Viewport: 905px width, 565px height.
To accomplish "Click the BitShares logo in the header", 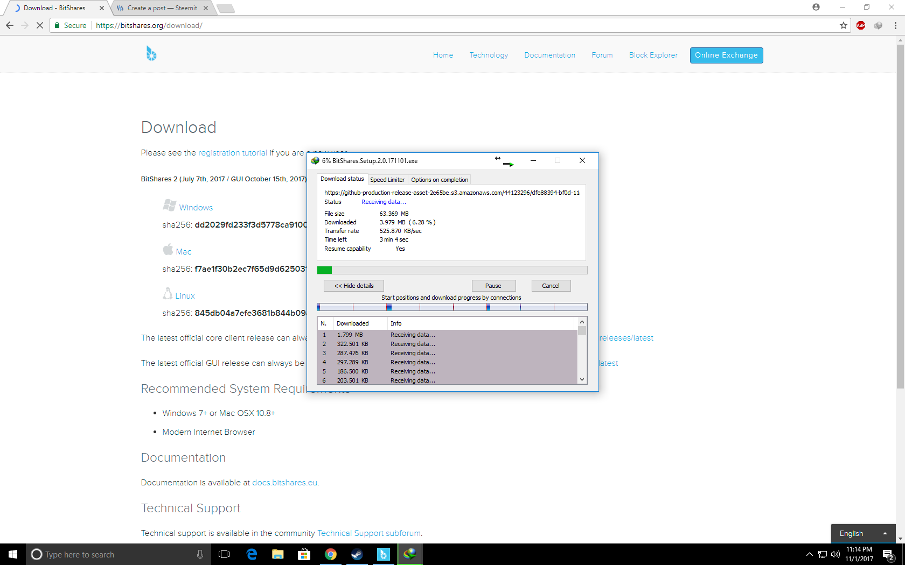I will point(151,53).
